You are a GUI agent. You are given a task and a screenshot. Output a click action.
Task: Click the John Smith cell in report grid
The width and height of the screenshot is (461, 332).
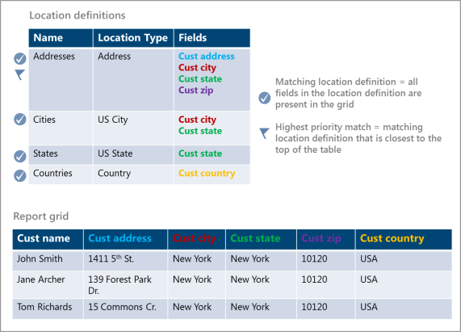48,261
